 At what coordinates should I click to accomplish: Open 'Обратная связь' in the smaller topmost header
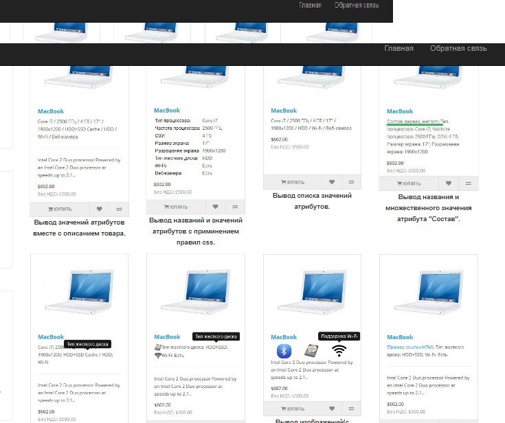357,5
